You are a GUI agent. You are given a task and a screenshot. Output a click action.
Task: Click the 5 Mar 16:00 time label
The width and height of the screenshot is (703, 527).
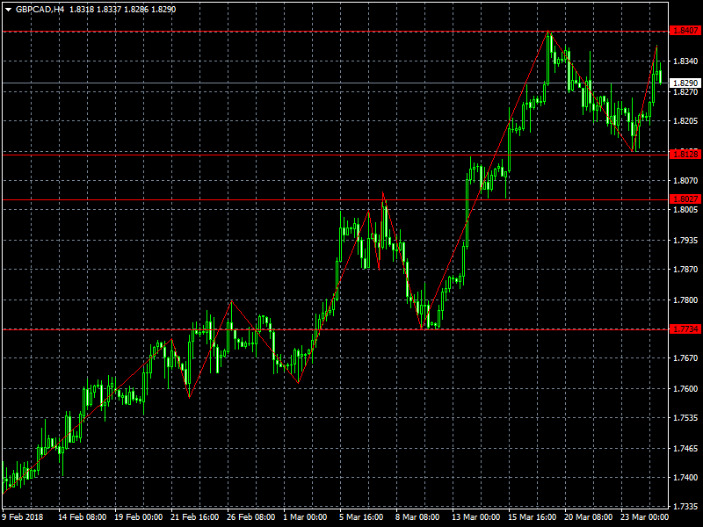pos(361,517)
